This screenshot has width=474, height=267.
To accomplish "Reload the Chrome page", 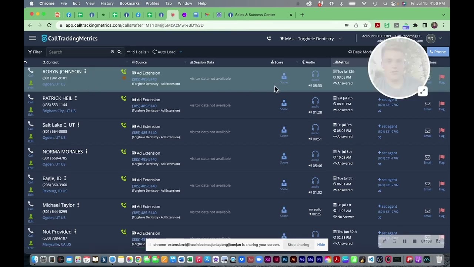I will (49, 25).
